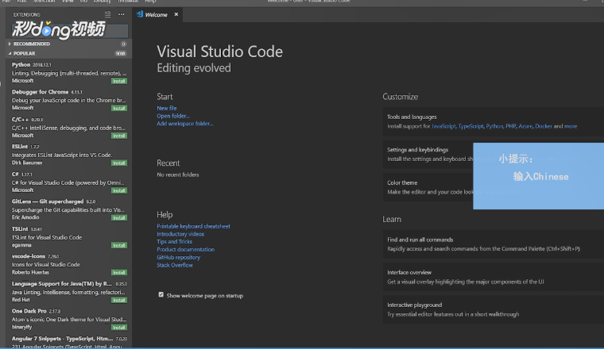Install the Debugger for Chrome extension
The width and height of the screenshot is (604, 349).
pyautogui.click(x=119, y=109)
